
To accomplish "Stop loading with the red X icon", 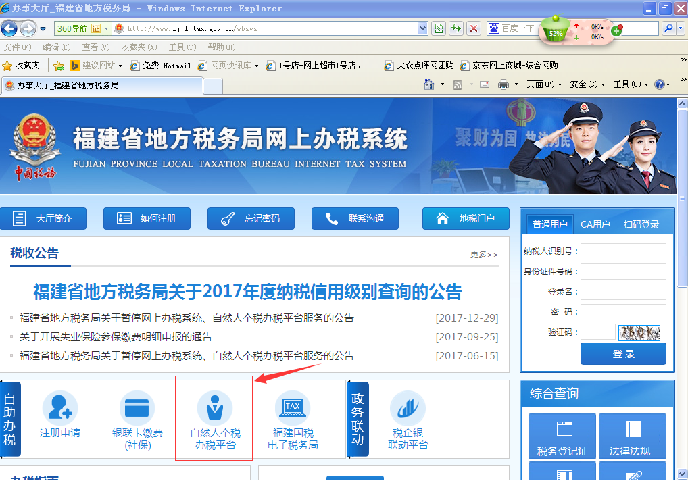I will coord(474,29).
